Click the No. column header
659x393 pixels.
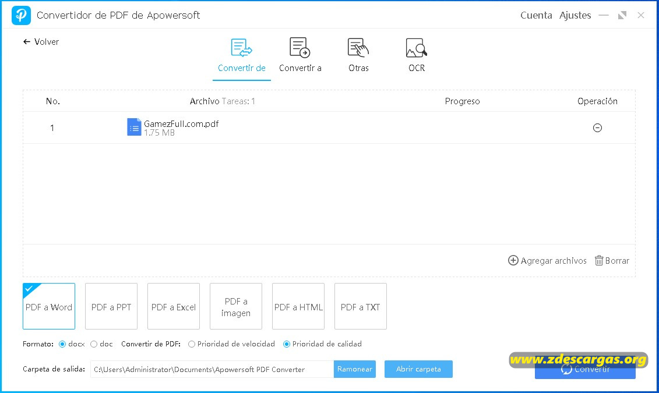point(53,101)
